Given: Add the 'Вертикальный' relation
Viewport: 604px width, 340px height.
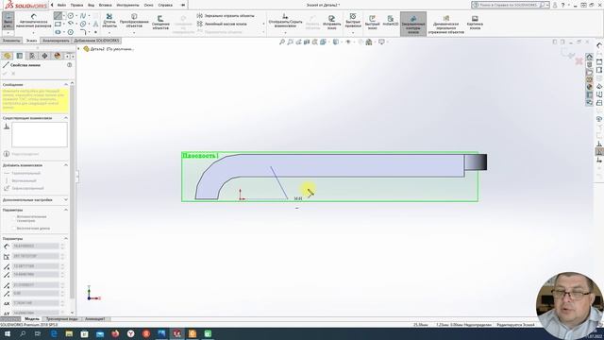Looking at the screenshot, I should point(20,180).
